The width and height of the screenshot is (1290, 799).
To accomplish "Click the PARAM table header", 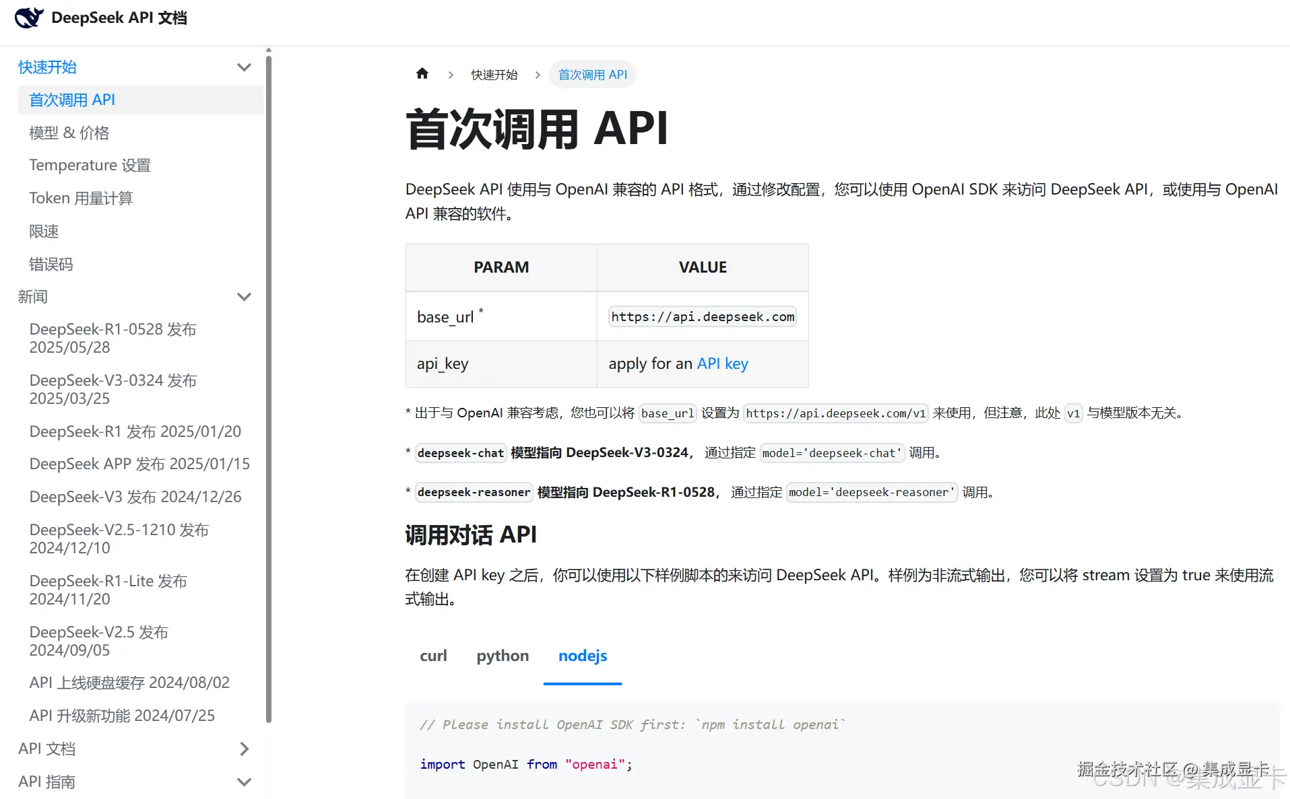I will (501, 267).
